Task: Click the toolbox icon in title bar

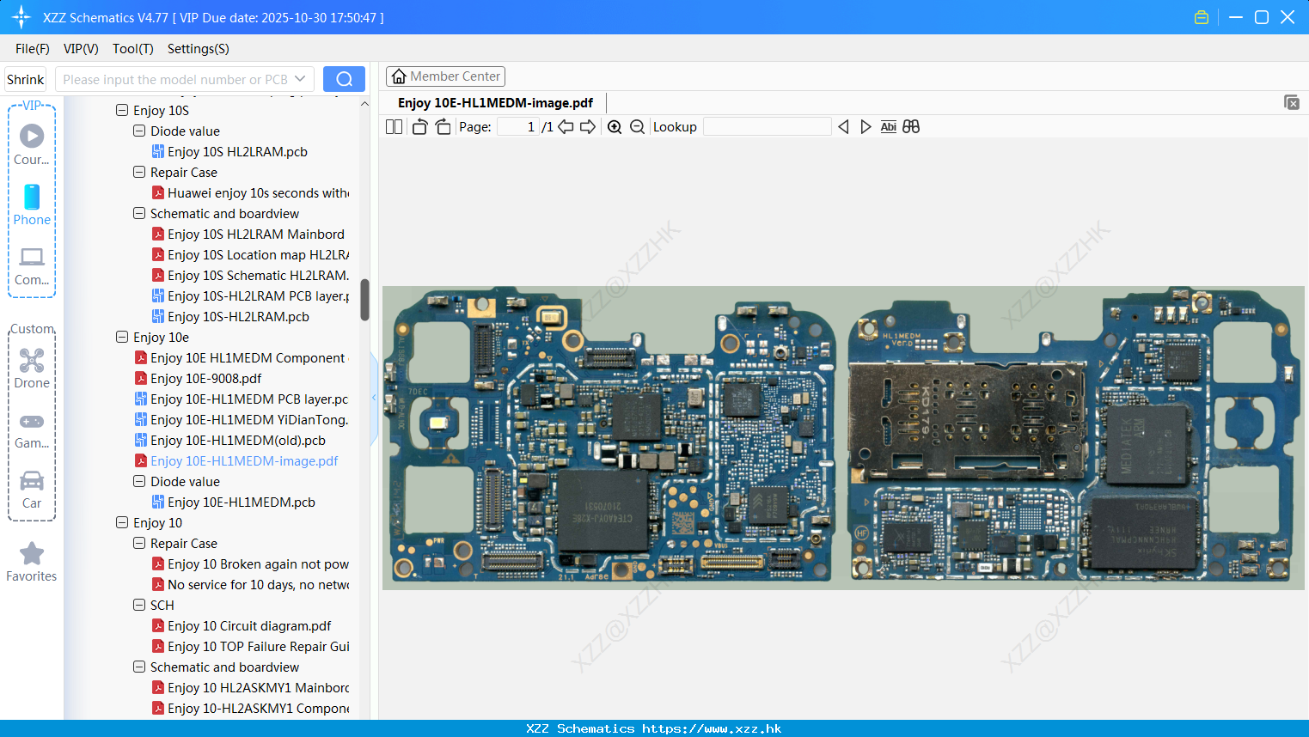Action: pos(1202,17)
